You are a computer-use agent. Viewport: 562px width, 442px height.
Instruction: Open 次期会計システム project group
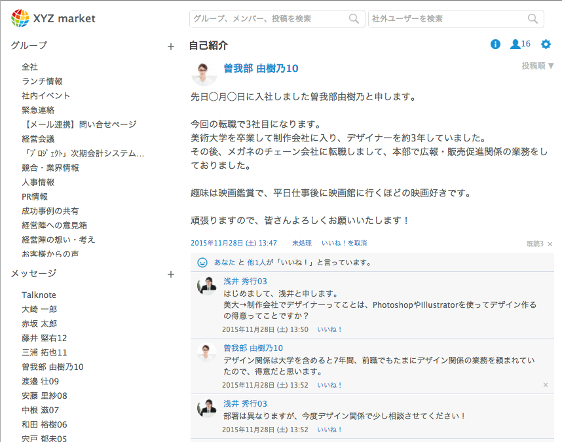(83, 153)
